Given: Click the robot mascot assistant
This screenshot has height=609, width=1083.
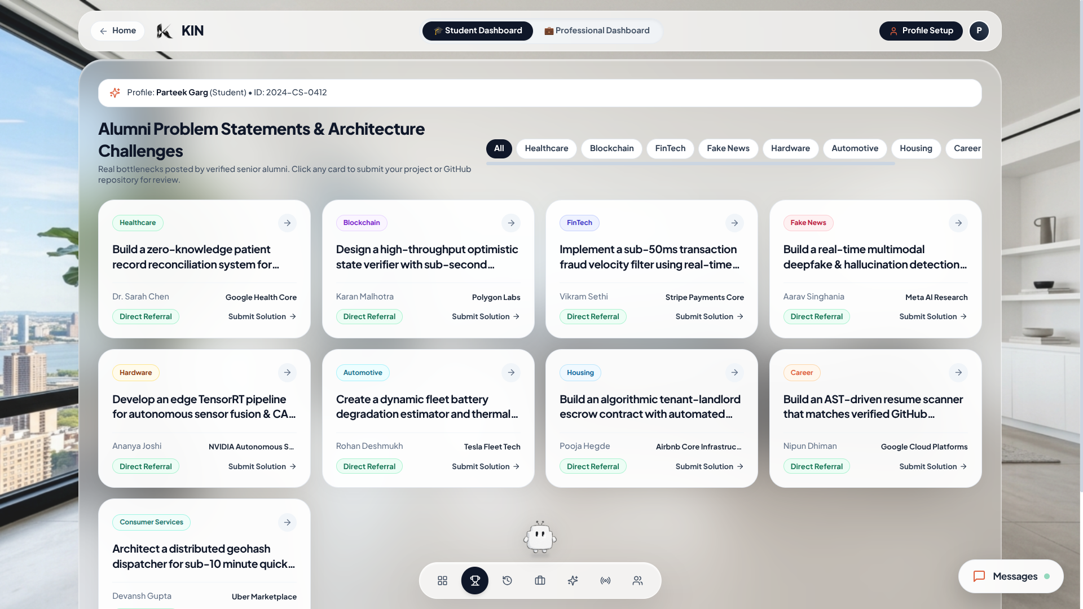Looking at the screenshot, I should pos(540,537).
